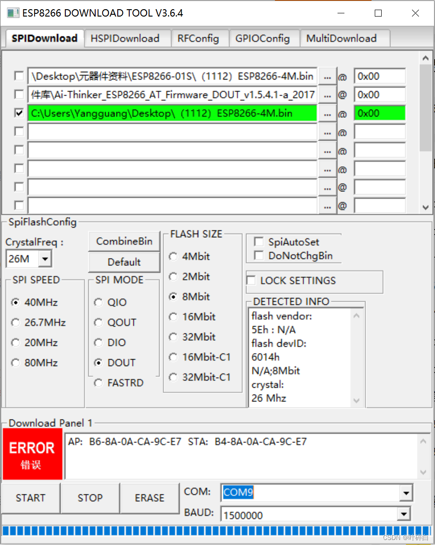Click START to begin flashing
435x545 pixels.
point(30,498)
